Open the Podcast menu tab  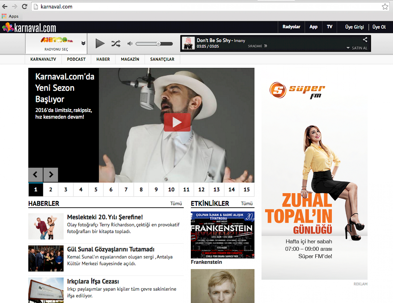tap(76, 59)
